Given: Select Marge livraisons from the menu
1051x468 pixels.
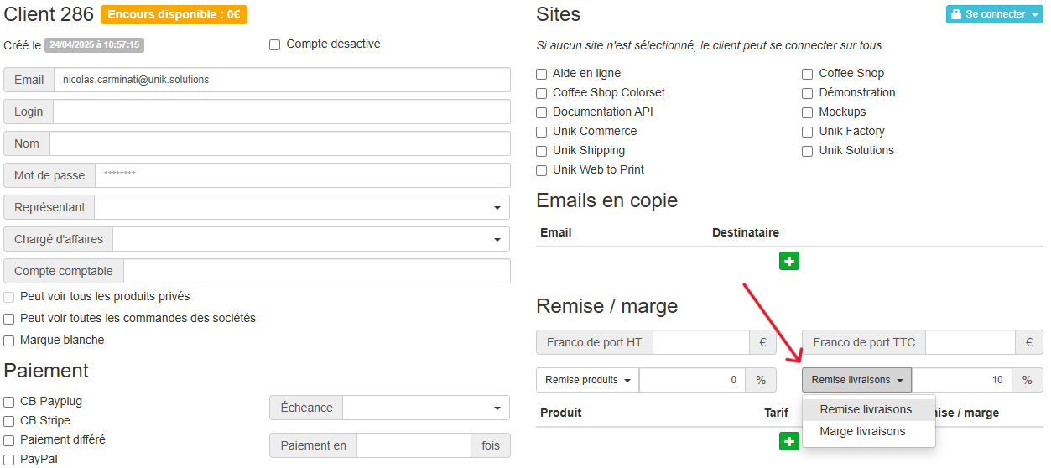Looking at the screenshot, I should coord(862,431).
